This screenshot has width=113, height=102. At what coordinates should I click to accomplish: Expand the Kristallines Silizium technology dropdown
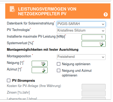81,31
